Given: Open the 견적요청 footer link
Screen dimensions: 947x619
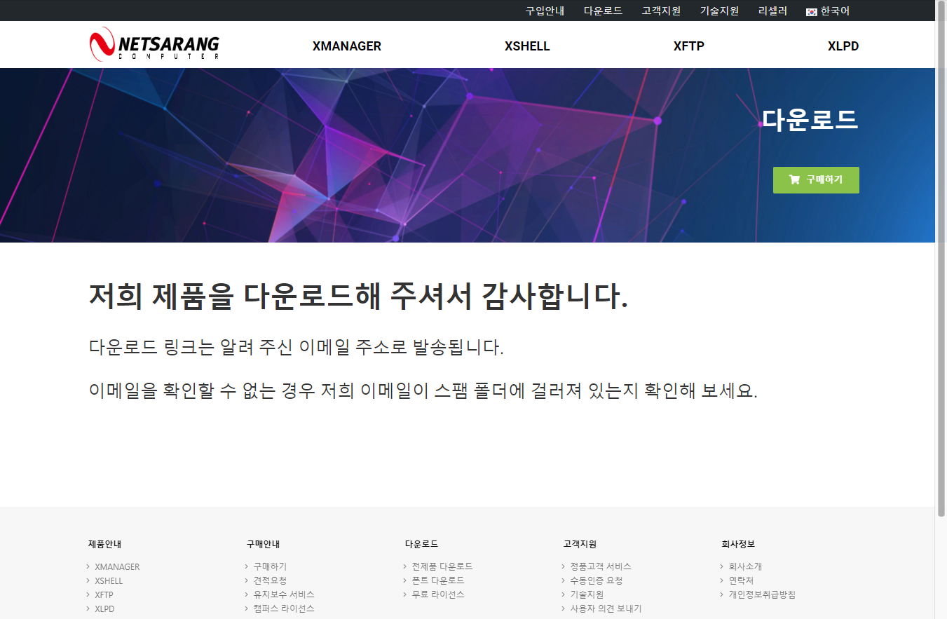Looking at the screenshot, I should coord(270,580).
